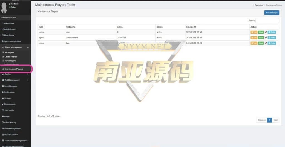Click the copy icon in the aaaa row
285x147 pixels.
266,32
